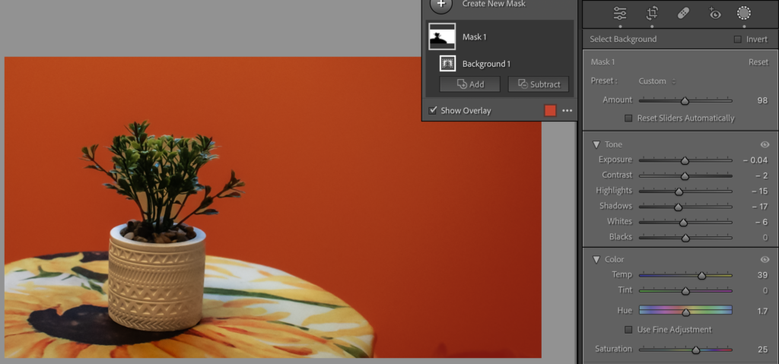The width and height of the screenshot is (779, 364).
Task: Click the Contrast slider handle
Action: [x=685, y=176]
